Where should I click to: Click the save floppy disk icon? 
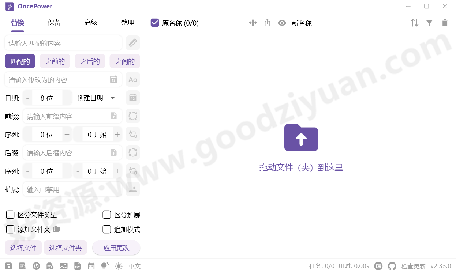(x=8, y=266)
